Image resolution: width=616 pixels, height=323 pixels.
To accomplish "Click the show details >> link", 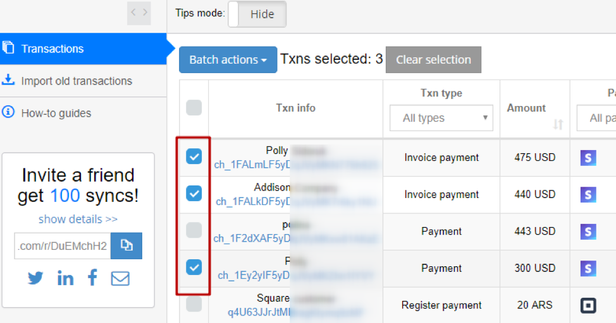I will pyautogui.click(x=78, y=219).
